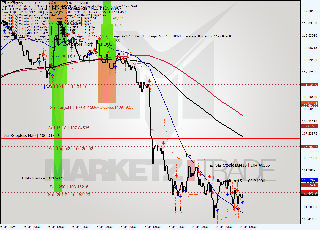Viewport: 320px width, 230px height.
Task: Click the 'Sell-Stoploss M15 | 104.46556' label
Action: (243, 165)
